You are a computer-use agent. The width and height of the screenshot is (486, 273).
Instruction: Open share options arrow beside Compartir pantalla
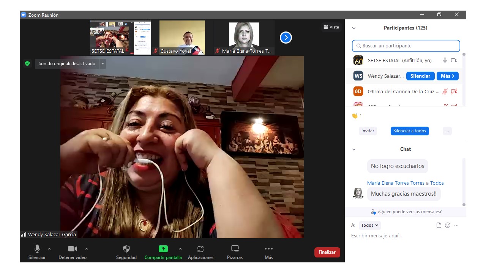click(180, 249)
